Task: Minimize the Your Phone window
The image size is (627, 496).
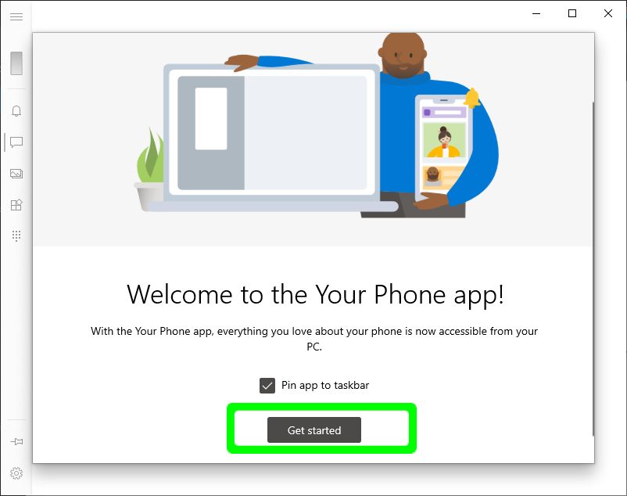Action: coord(536,13)
